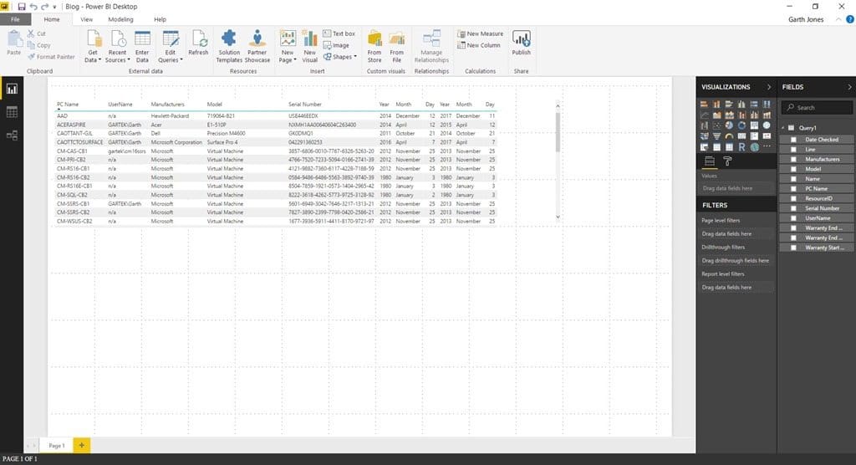Add a new page with plus button

[81, 445]
